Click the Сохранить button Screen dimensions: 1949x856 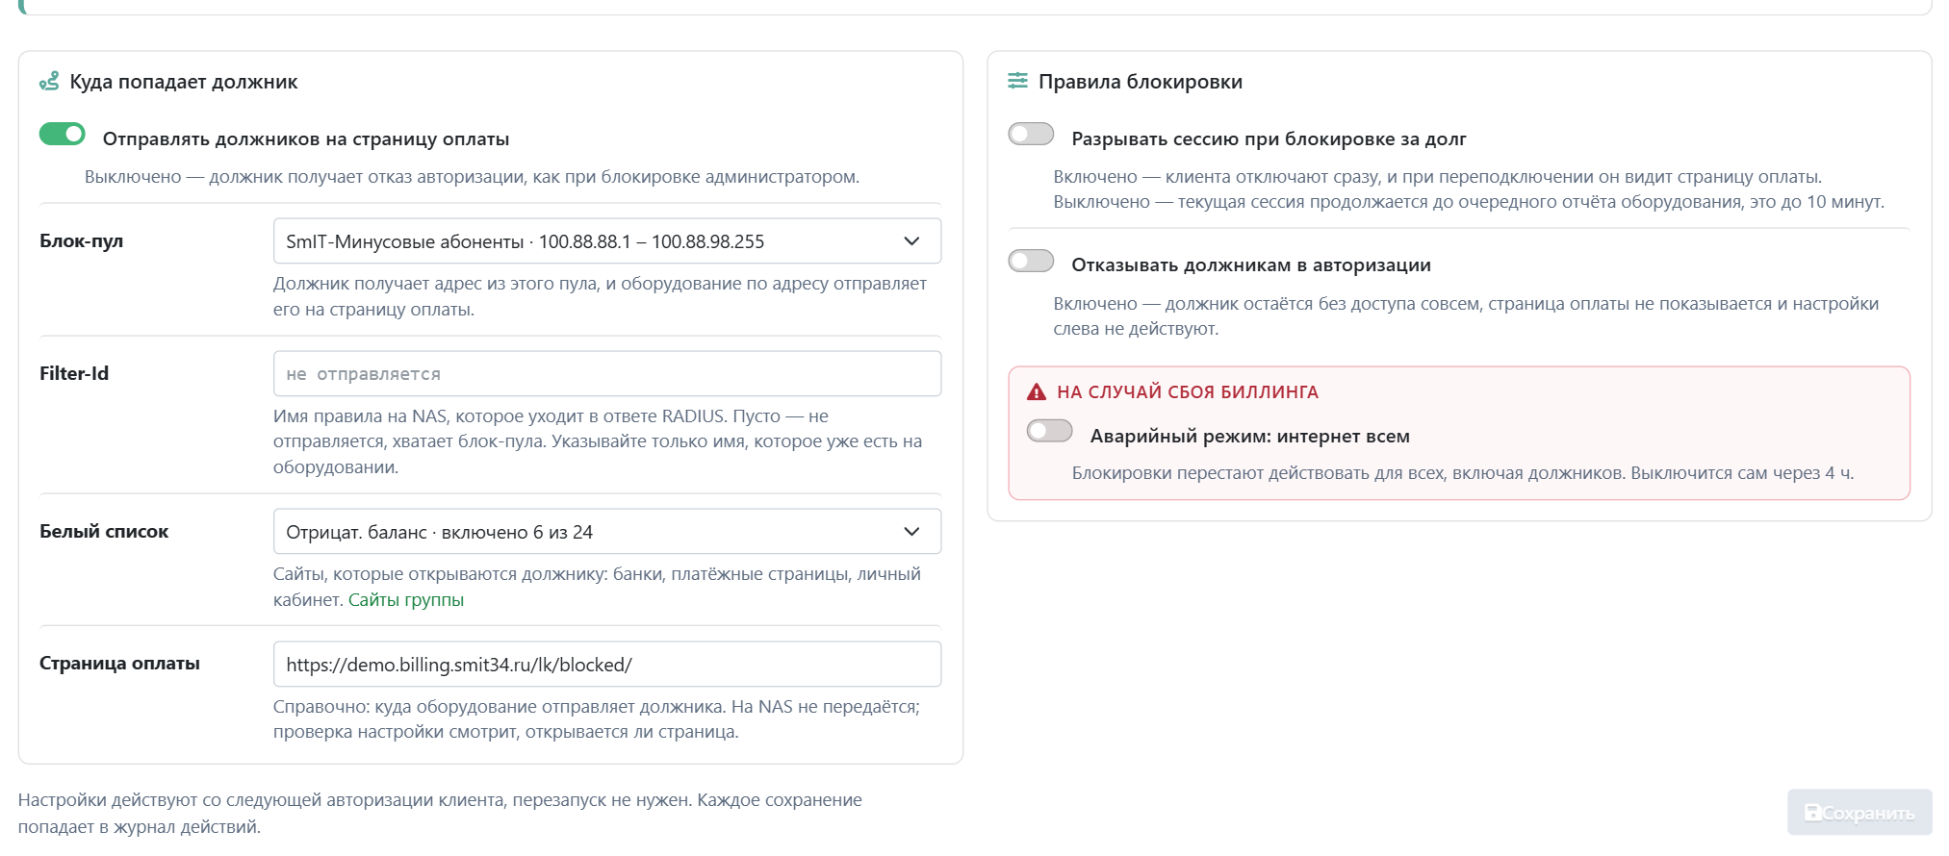pos(1859,813)
